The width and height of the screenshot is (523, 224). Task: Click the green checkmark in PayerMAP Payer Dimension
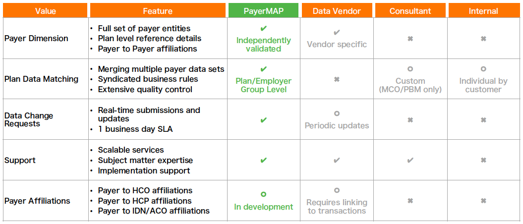click(x=264, y=29)
